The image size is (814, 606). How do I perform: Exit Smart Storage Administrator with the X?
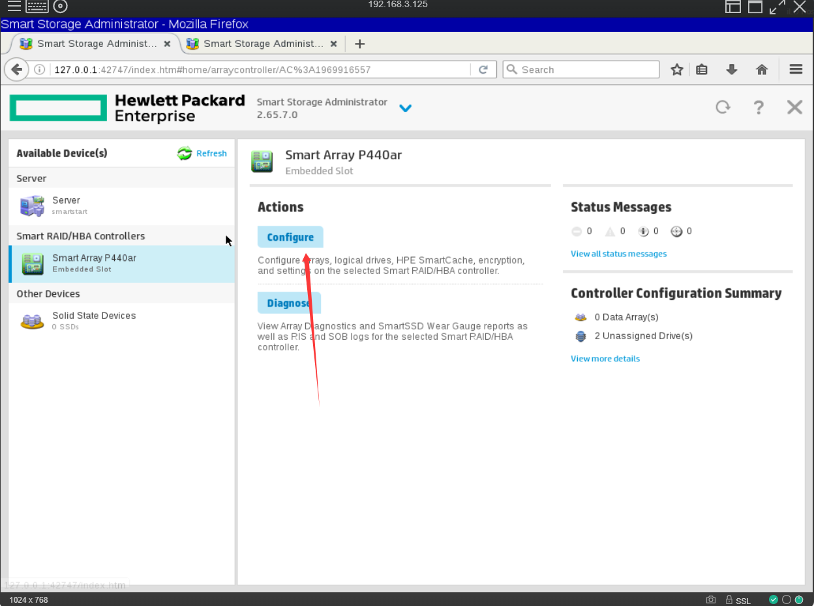(x=794, y=107)
